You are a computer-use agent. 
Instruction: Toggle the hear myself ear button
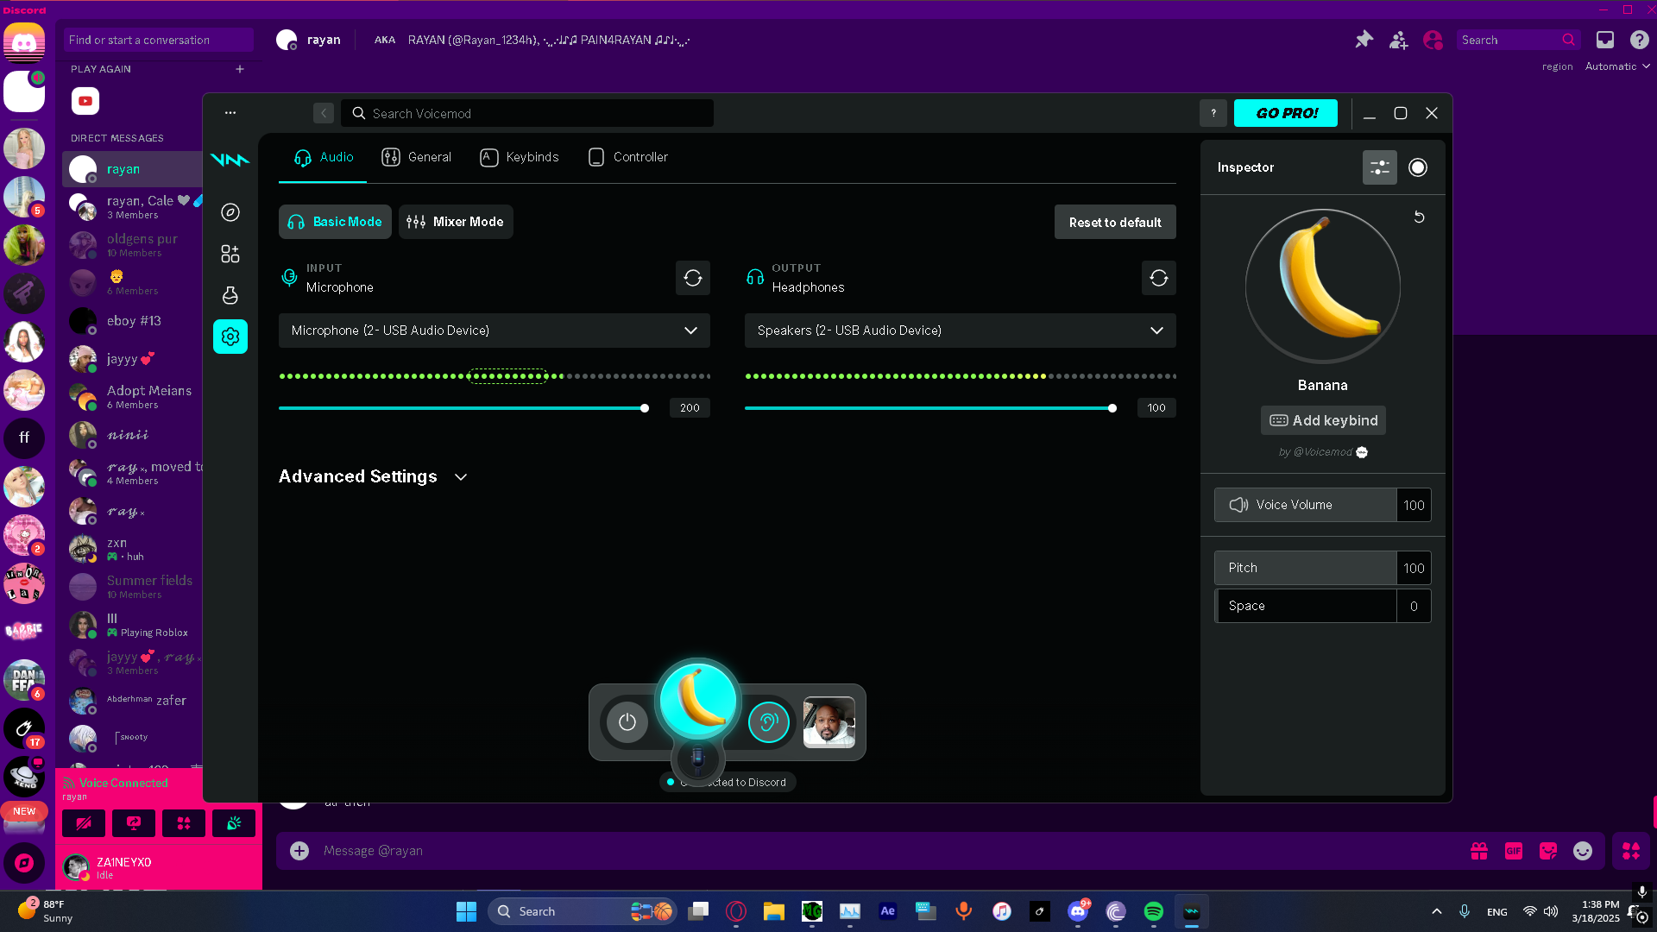pyautogui.click(x=768, y=722)
